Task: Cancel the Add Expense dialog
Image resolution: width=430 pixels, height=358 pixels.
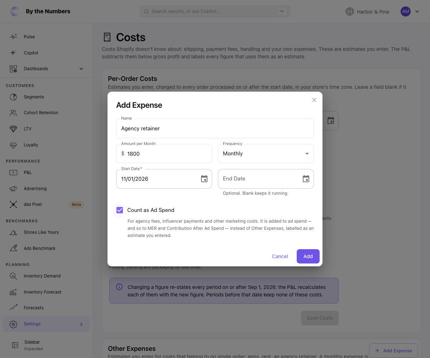Action: (280, 256)
